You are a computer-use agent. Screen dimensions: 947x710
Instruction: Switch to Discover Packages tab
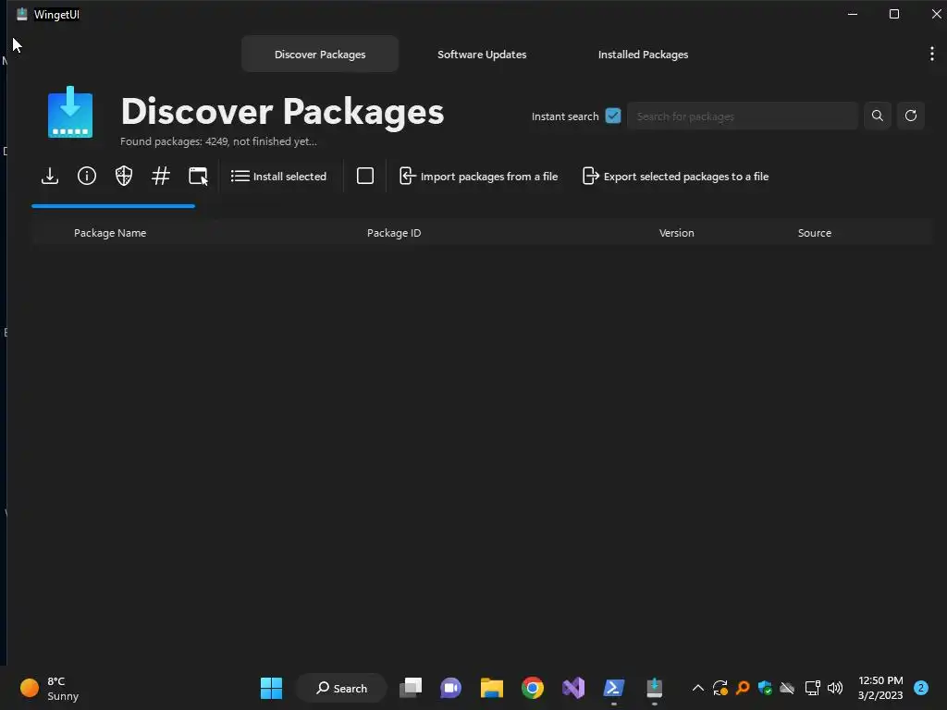click(x=320, y=55)
